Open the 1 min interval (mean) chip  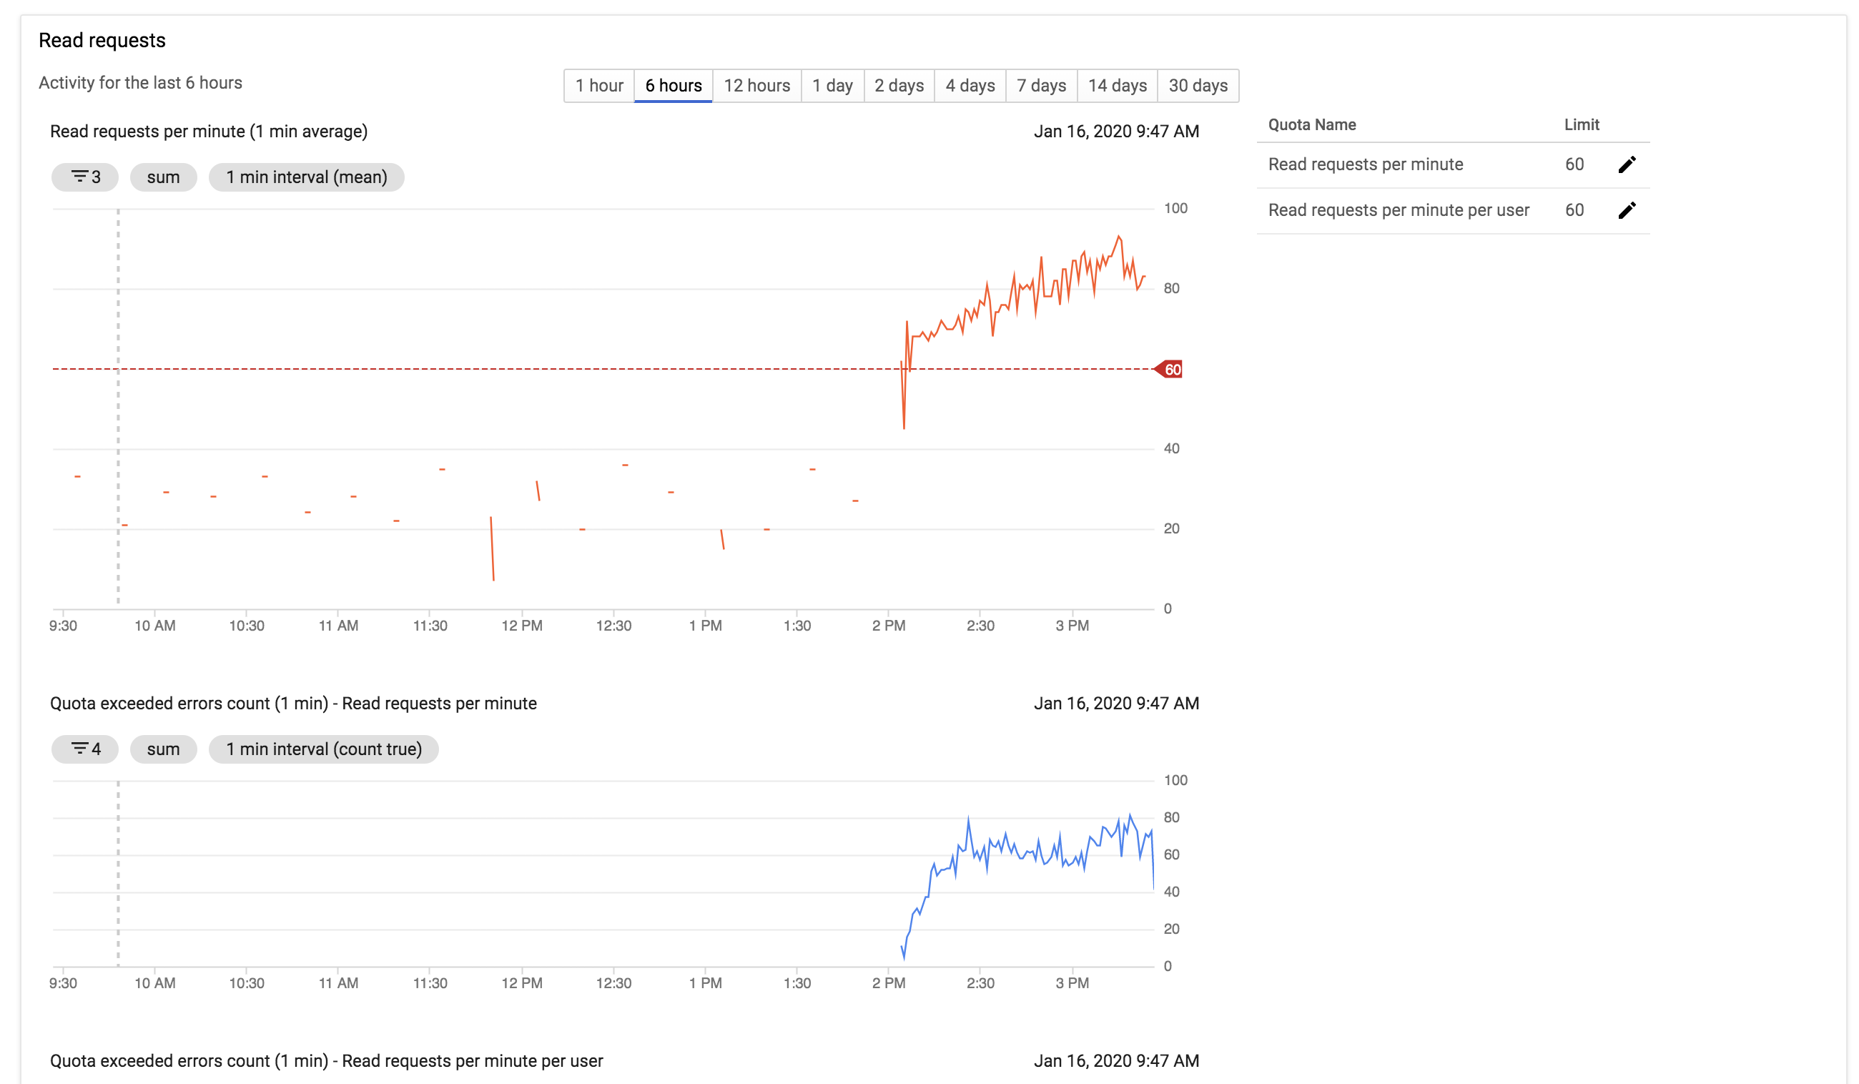pos(306,177)
